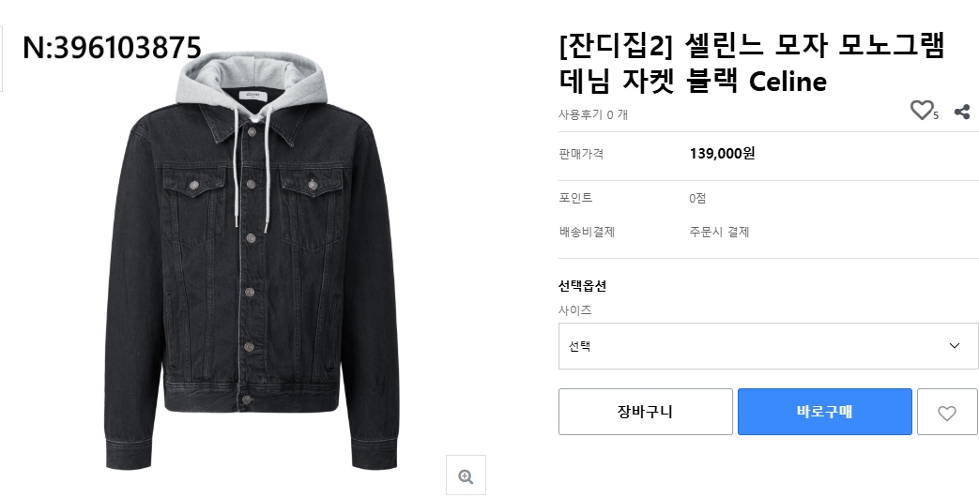Click the 사이즈 field label
This screenshot has width=979, height=498.
pyautogui.click(x=574, y=309)
